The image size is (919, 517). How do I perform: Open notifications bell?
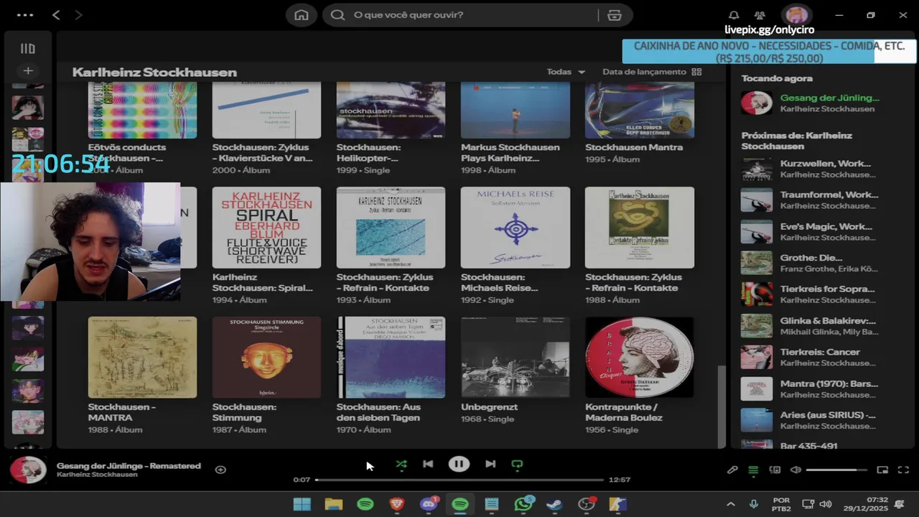click(x=734, y=15)
